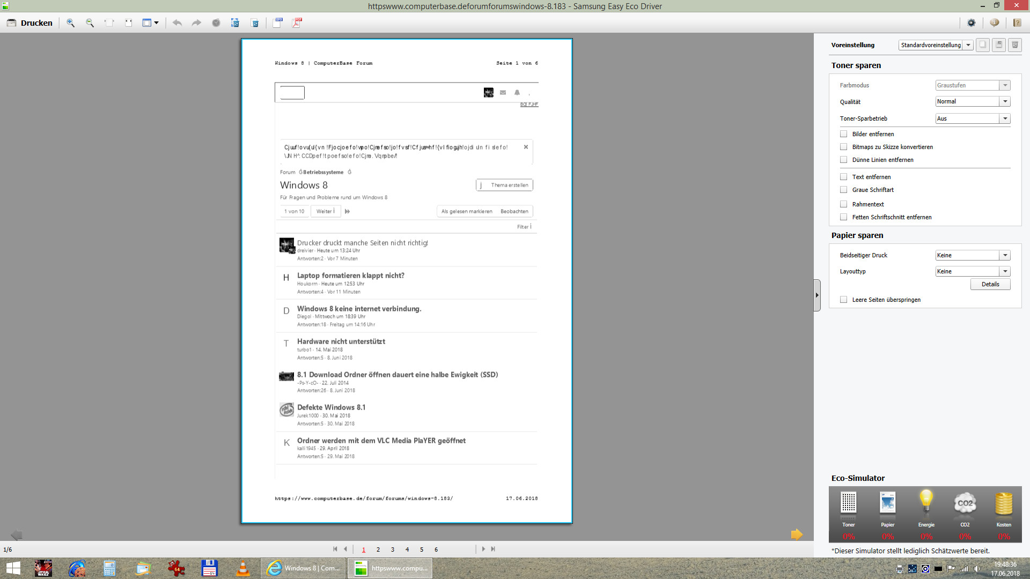Collapse the side panel with handle arrow

(816, 295)
